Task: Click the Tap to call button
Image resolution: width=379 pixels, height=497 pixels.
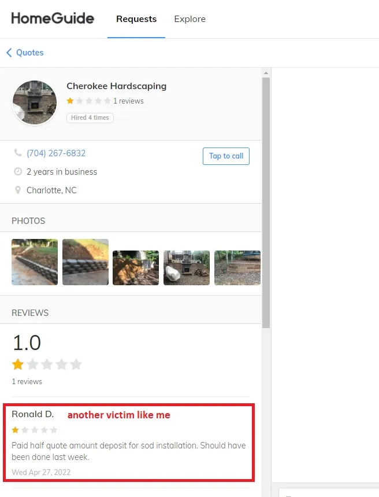Action: (x=226, y=156)
